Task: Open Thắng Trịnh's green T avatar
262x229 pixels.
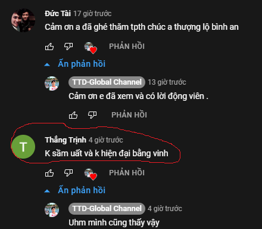Action: [x=23, y=147]
